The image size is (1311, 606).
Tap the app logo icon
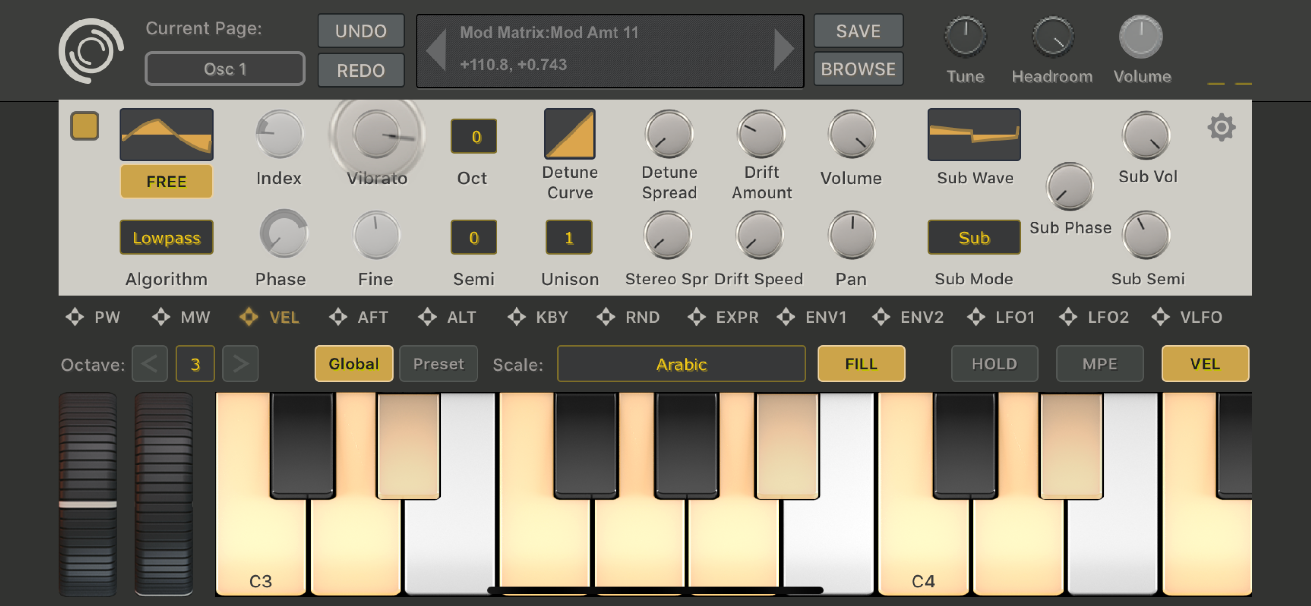[x=91, y=51]
